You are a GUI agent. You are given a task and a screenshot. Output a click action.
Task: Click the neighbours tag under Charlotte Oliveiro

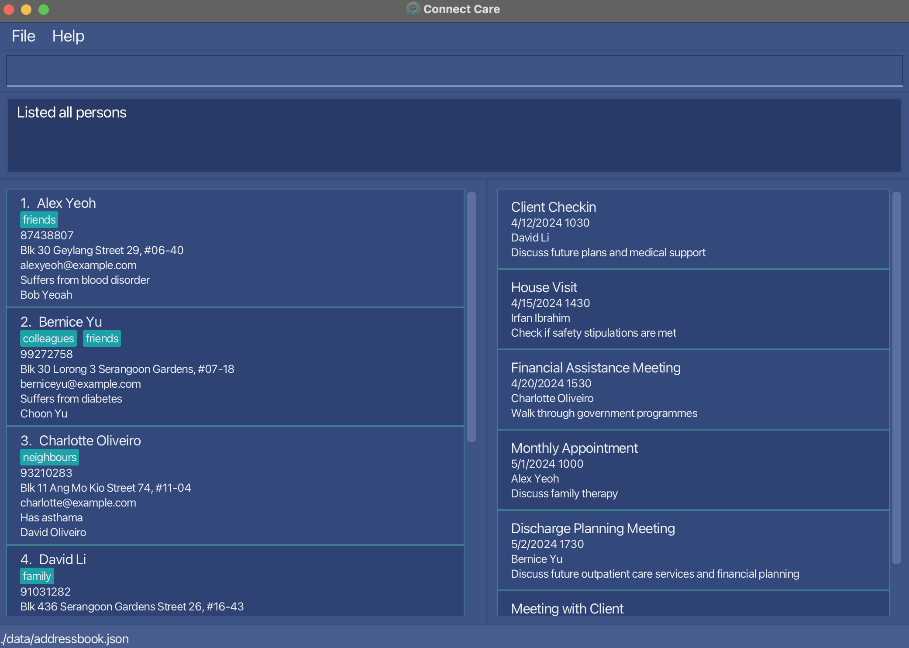click(x=50, y=457)
